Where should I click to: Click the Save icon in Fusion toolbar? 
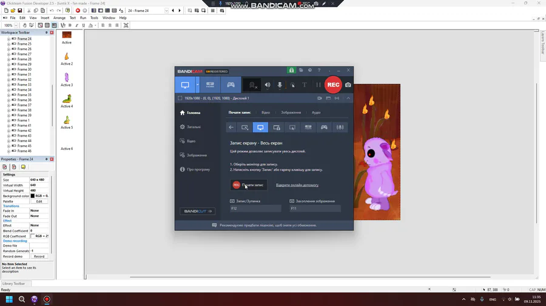tap(20, 11)
